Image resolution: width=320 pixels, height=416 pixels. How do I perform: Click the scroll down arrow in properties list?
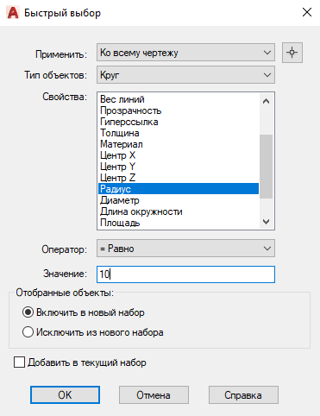(267, 222)
